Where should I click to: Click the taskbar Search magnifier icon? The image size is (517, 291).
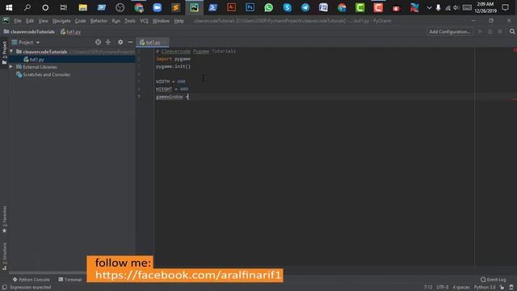pyautogui.click(x=27, y=7)
